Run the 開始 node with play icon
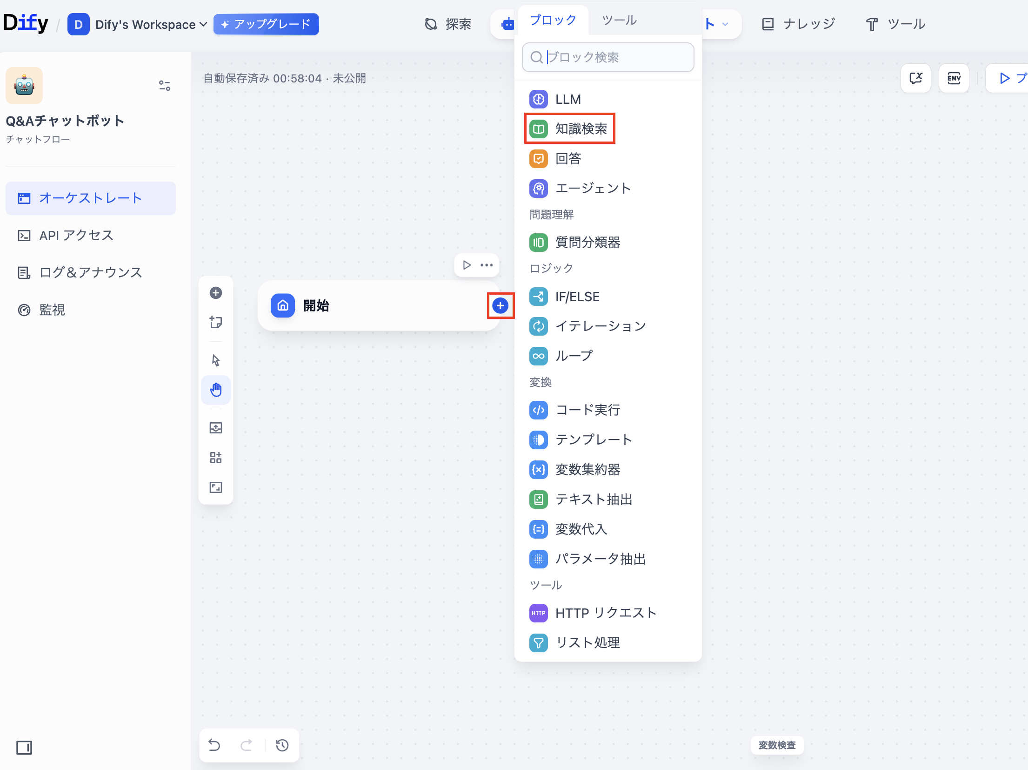This screenshot has width=1028, height=770. tap(467, 265)
